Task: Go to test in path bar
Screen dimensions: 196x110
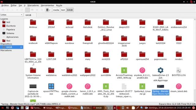Action: [x=63, y=10]
